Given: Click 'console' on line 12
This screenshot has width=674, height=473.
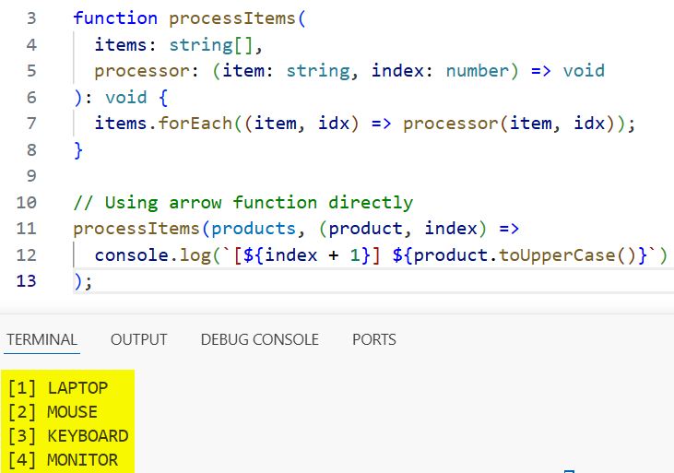Looking at the screenshot, I should tap(131, 255).
